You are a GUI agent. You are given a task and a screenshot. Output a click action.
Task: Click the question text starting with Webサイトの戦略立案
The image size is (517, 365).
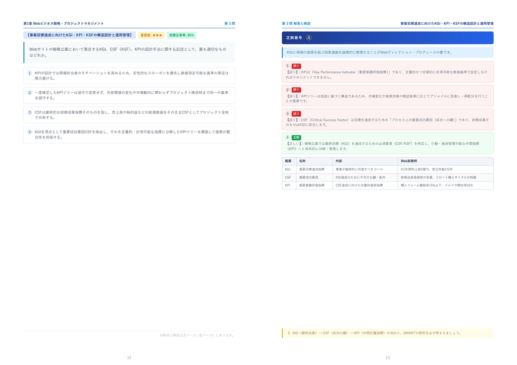coord(128,52)
